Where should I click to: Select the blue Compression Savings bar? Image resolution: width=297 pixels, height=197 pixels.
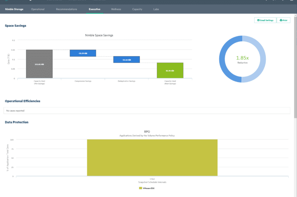[x=83, y=53]
